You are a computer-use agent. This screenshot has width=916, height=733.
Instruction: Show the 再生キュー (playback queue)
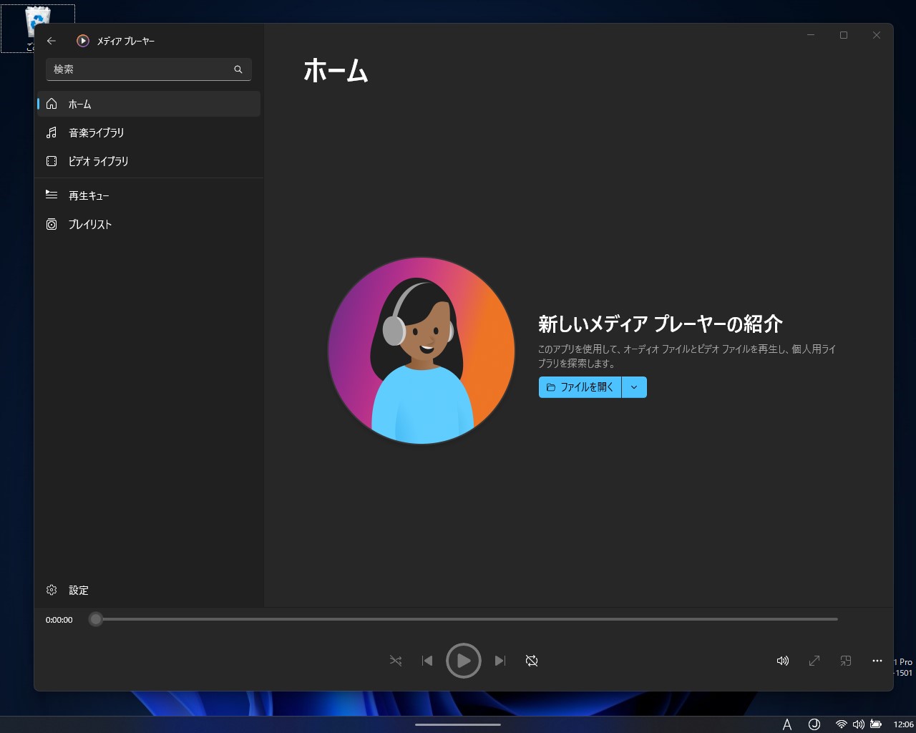coord(88,195)
